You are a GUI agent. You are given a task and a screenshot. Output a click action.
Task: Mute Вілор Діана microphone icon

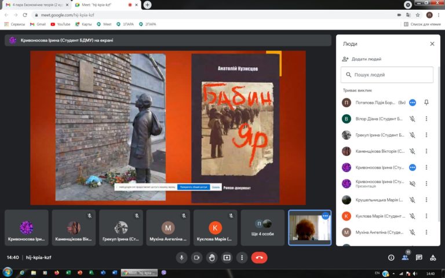[413, 119]
